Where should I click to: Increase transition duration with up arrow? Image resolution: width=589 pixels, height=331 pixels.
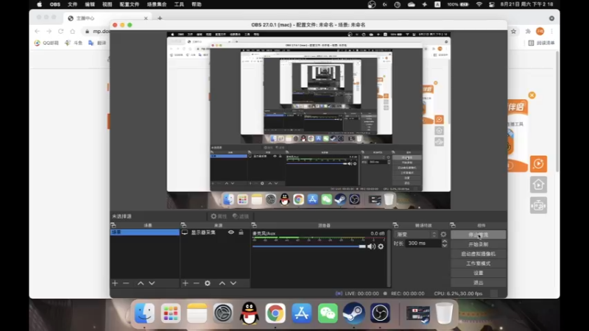(445, 241)
